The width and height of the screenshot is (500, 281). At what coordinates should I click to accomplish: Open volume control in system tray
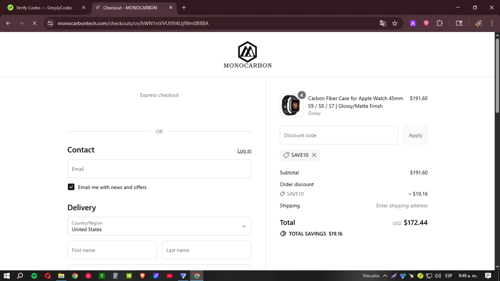[438, 276]
